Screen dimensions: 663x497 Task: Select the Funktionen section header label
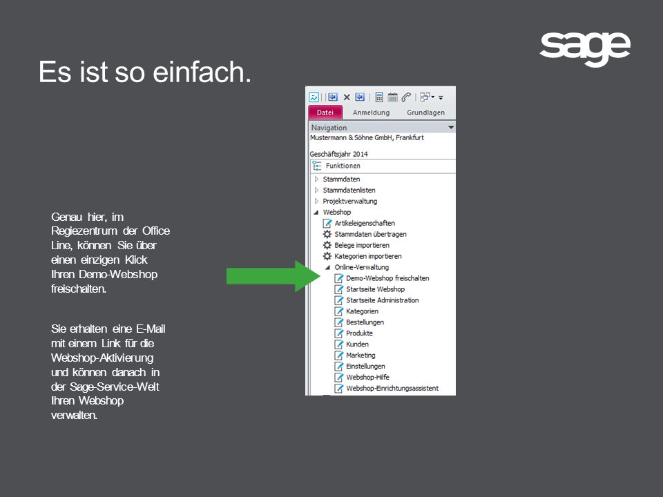click(343, 166)
